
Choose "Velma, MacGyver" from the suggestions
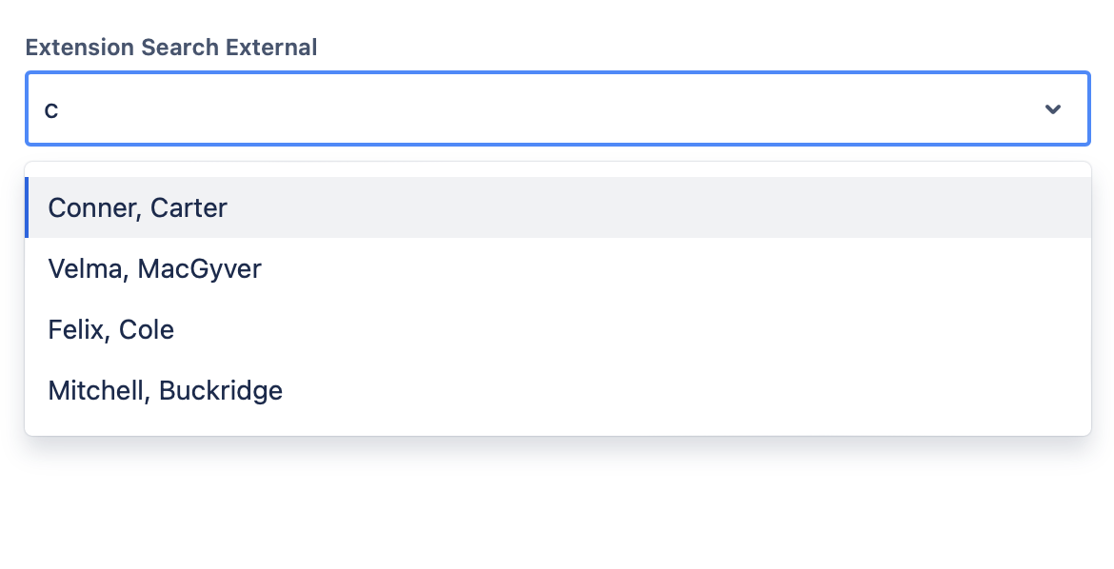click(154, 268)
